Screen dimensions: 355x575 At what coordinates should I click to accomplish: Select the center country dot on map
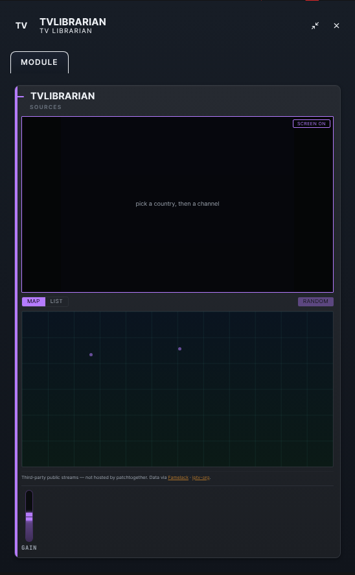[x=179, y=349]
